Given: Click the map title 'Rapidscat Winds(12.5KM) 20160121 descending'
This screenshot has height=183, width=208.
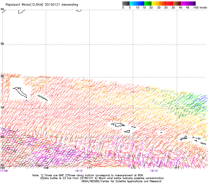Looking at the screenshot, I should [42, 5].
